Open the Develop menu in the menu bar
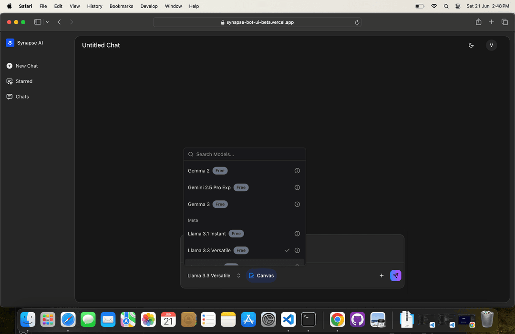Image resolution: width=515 pixels, height=334 pixels. [149, 6]
